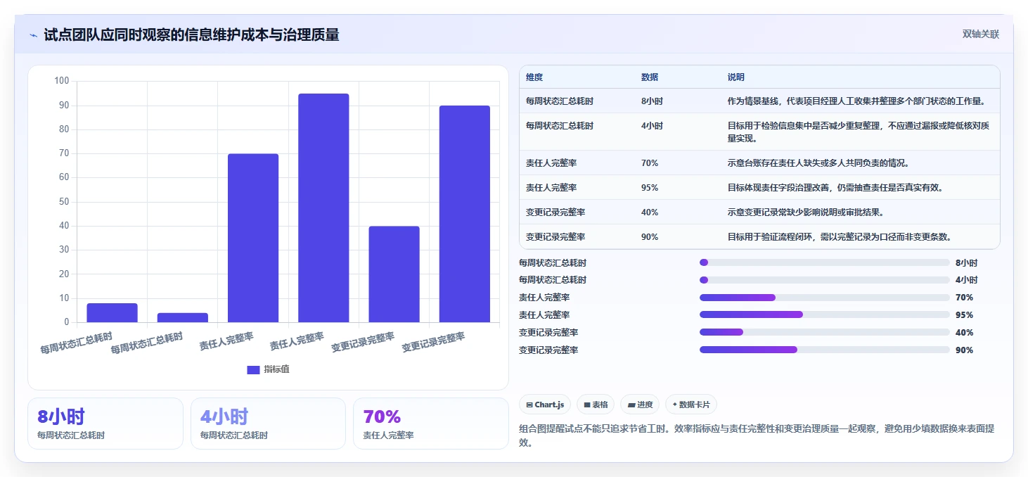Click the 双轴关联 badge in the header
The width and height of the screenshot is (1028, 477).
(980, 34)
